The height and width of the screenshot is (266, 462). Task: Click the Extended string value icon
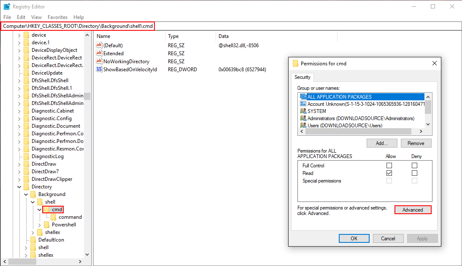point(99,53)
